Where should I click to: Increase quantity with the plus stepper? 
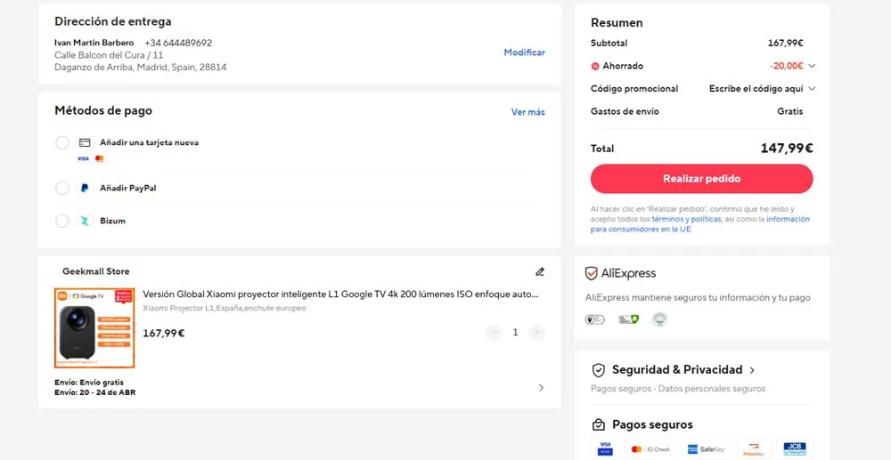coord(536,333)
